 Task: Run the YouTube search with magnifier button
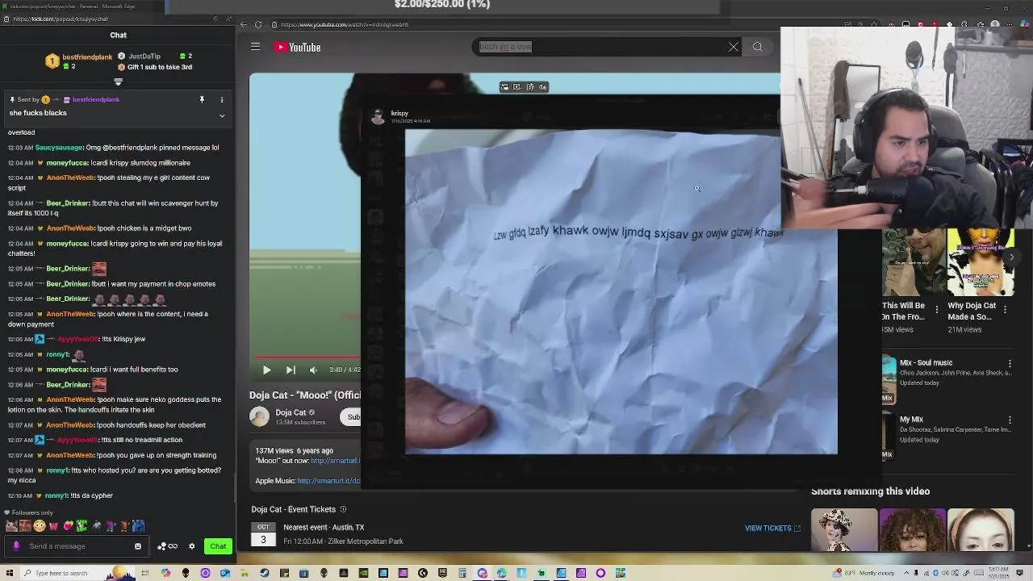(757, 47)
